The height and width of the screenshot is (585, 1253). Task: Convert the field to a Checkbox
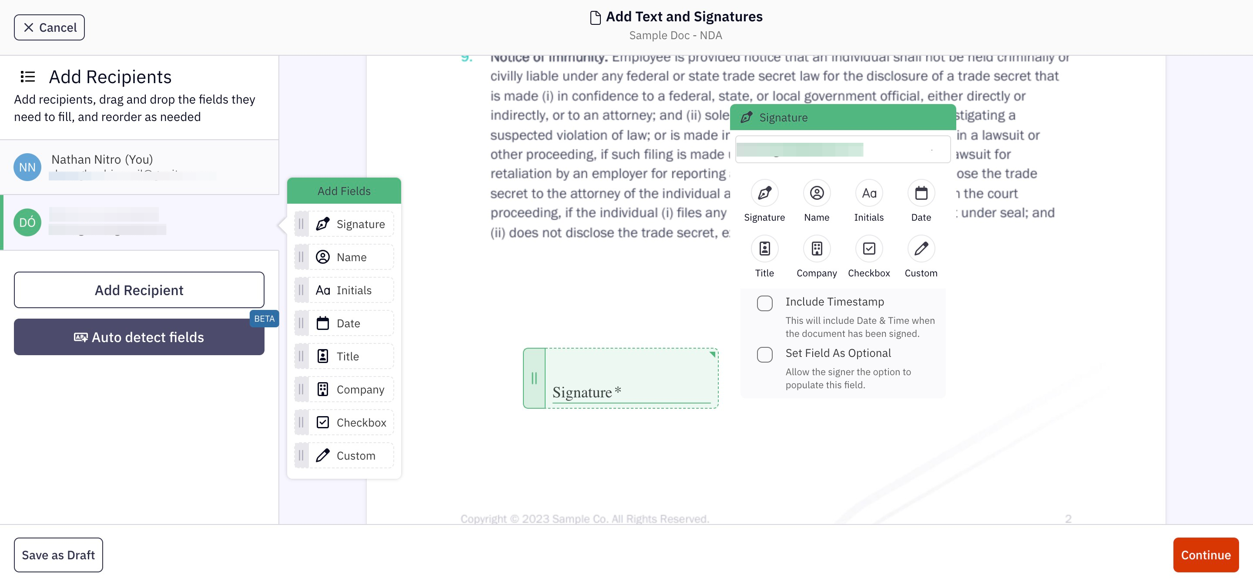click(869, 248)
